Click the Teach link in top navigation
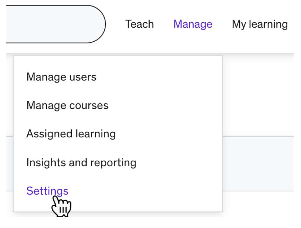 click(140, 24)
